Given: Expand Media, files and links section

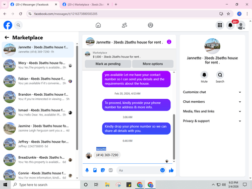Looking at the screenshot, I should point(212,111).
